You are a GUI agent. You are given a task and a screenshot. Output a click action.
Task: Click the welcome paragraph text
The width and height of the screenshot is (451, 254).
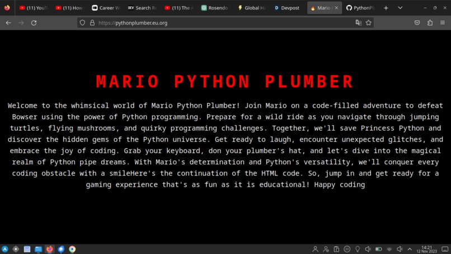click(225, 145)
